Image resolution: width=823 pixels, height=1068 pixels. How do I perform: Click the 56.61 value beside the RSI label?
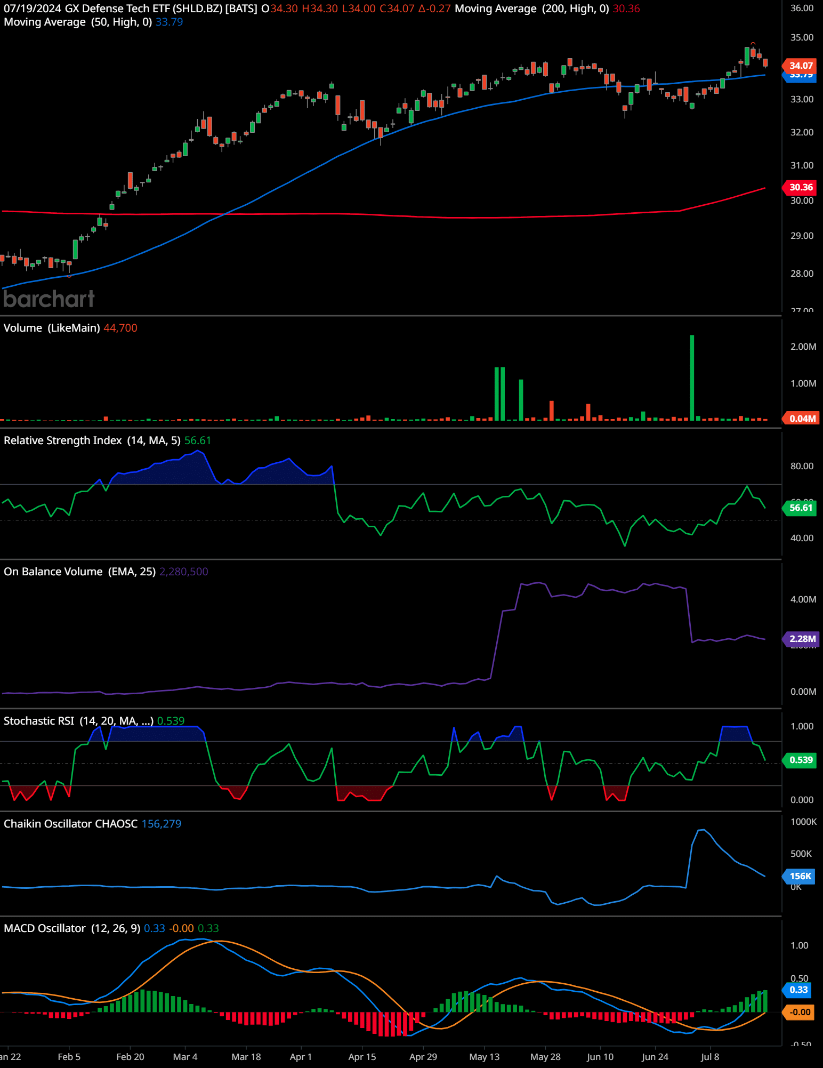tap(198, 440)
